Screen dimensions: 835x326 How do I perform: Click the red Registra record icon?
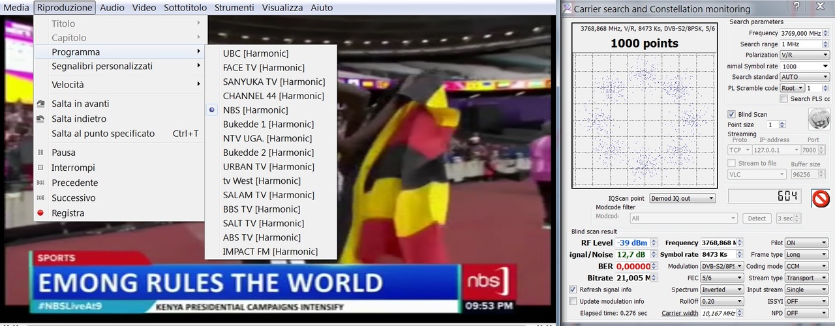pos(40,213)
